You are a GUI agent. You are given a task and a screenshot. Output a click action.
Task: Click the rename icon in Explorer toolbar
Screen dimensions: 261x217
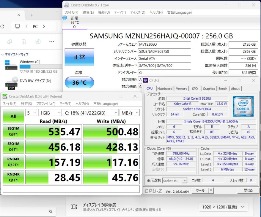(x=38, y=42)
